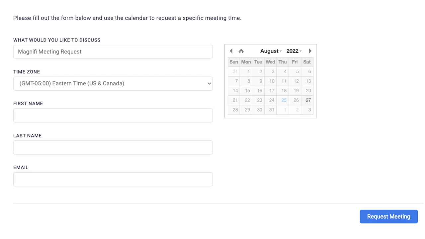Open the August month dropdown
This screenshot has height=239, width=425.
pos(271,51)
